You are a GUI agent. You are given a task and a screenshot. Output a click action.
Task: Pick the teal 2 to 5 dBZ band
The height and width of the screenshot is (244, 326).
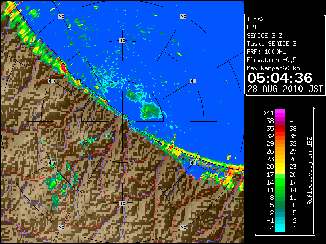tap(280, 212)
